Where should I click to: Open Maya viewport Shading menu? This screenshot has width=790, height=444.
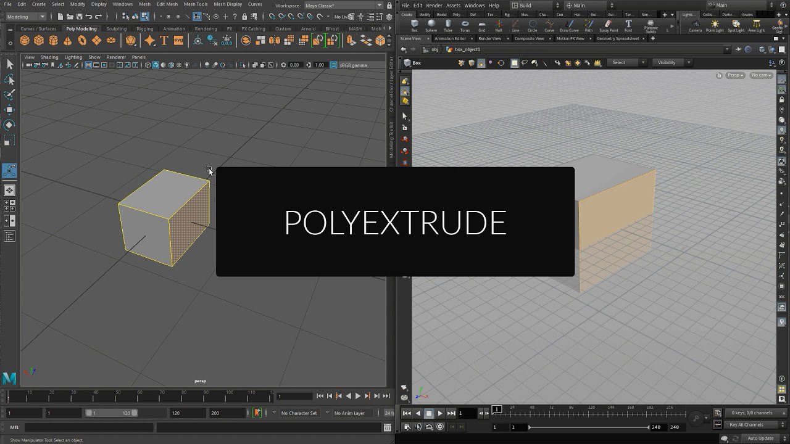point(49,57)
